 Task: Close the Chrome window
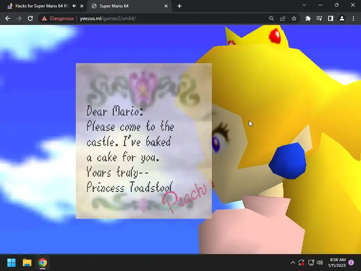[353, 5]
